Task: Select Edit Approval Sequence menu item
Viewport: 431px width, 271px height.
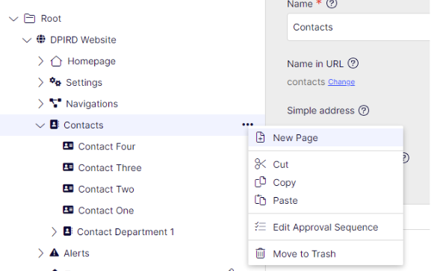Action: point(326,227)
